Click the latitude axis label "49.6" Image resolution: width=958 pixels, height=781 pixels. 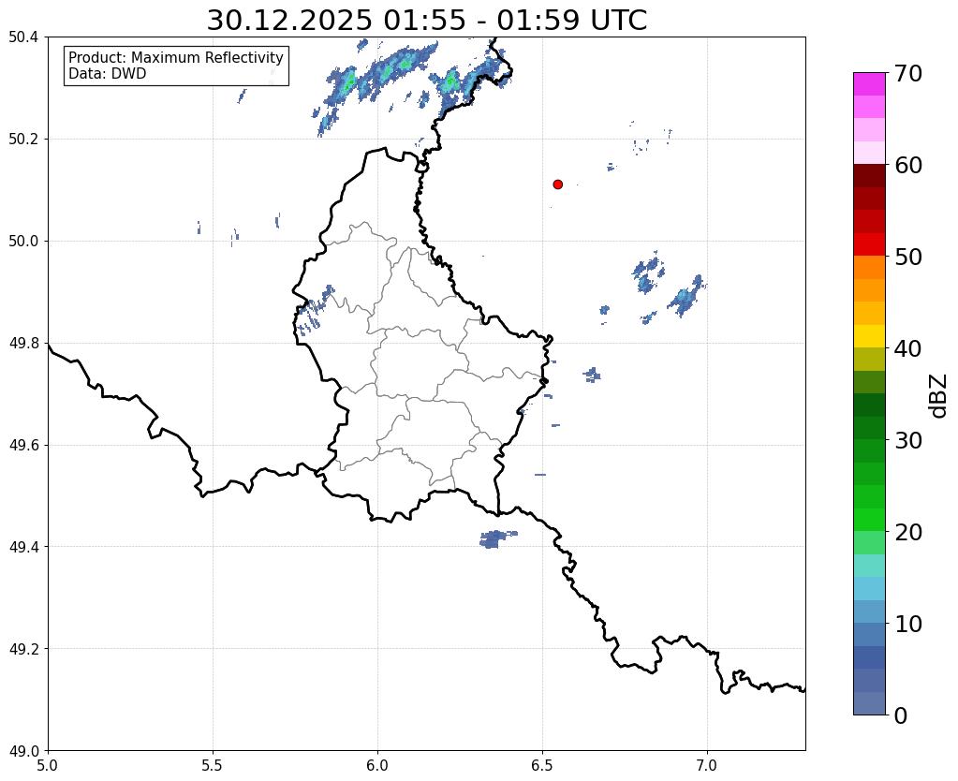point(23,445)
